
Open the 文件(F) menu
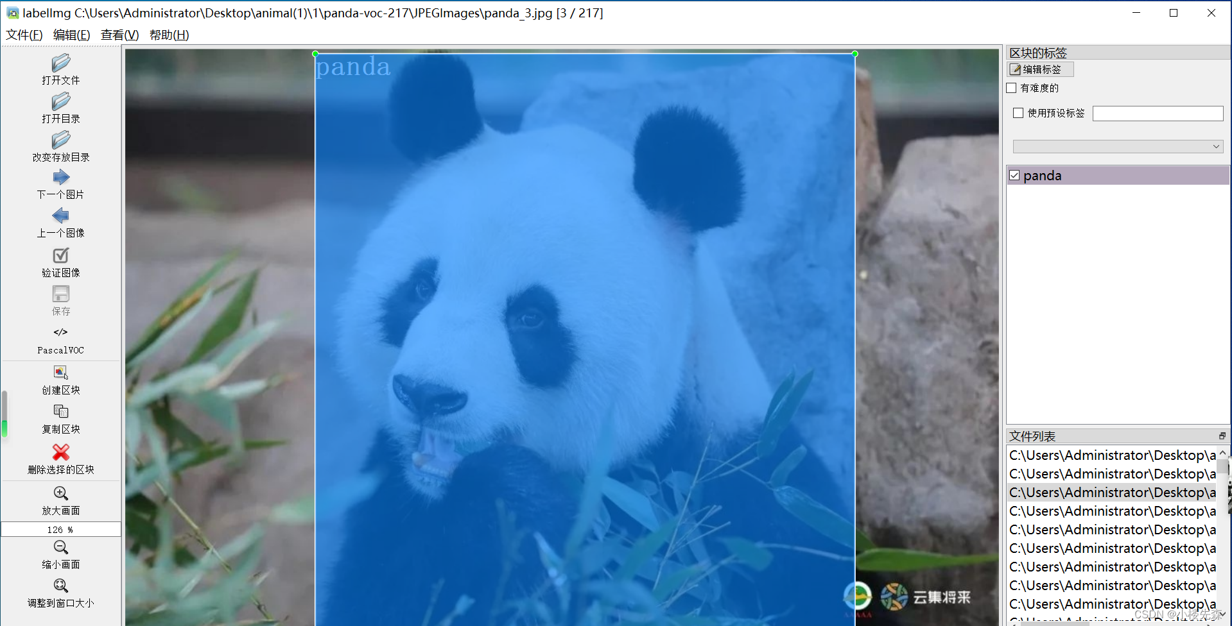tap(24, 35)
